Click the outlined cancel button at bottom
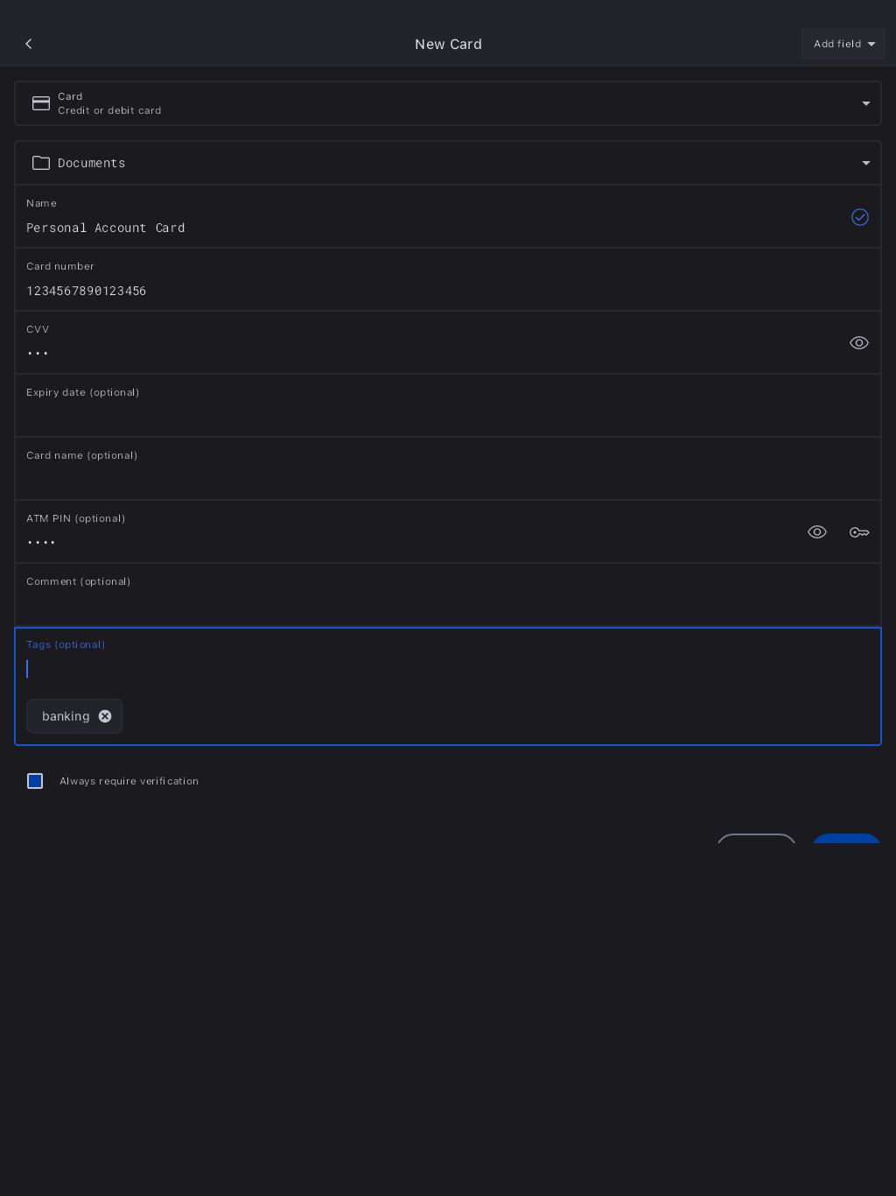The image size is (896, 1196). tap(757, 839)
